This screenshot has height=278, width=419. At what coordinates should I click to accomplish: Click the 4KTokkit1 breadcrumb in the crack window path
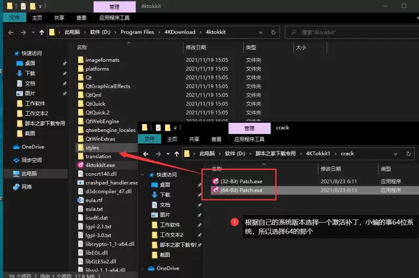click(318, 153)
